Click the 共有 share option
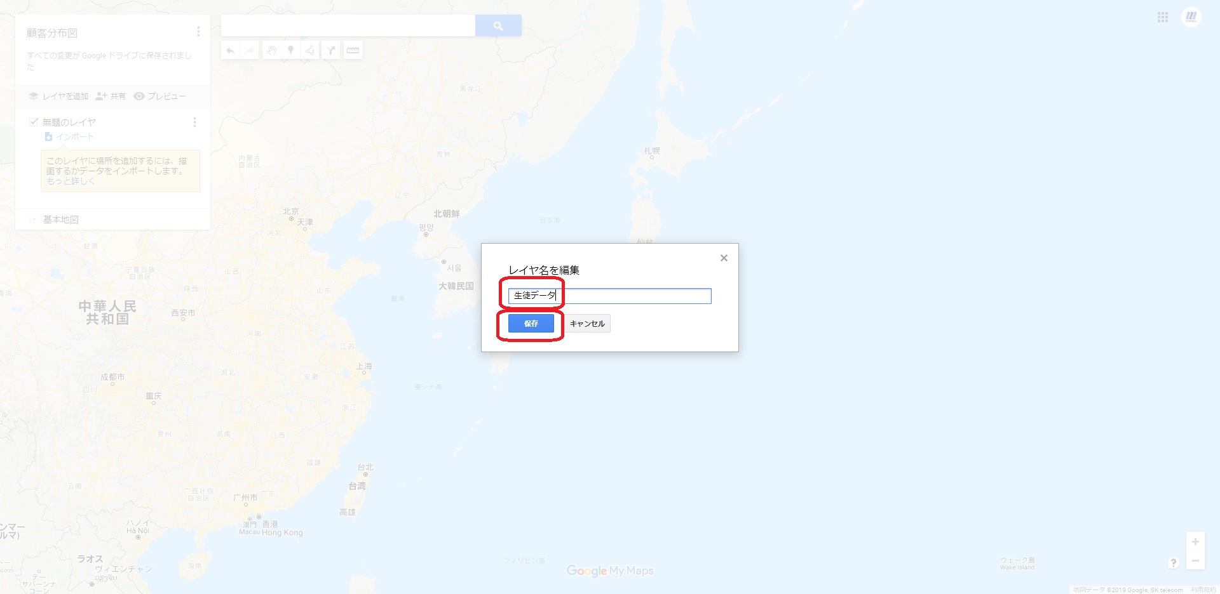Viewport: 1220px width, 594px height. click(x=111, y=96)
